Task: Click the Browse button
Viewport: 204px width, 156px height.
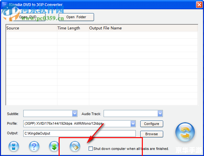Action: (x=152, y=134)
